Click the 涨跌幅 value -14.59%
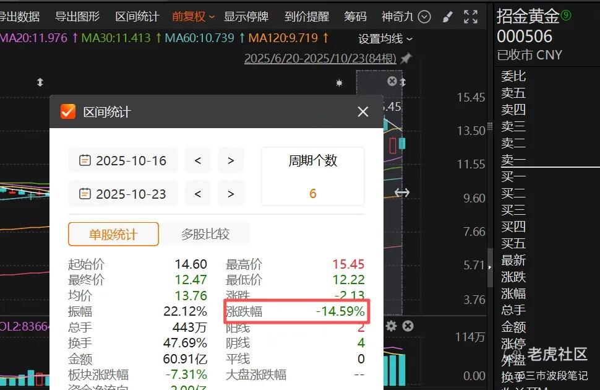The image size is (600, 390). [x=340, y=311]
